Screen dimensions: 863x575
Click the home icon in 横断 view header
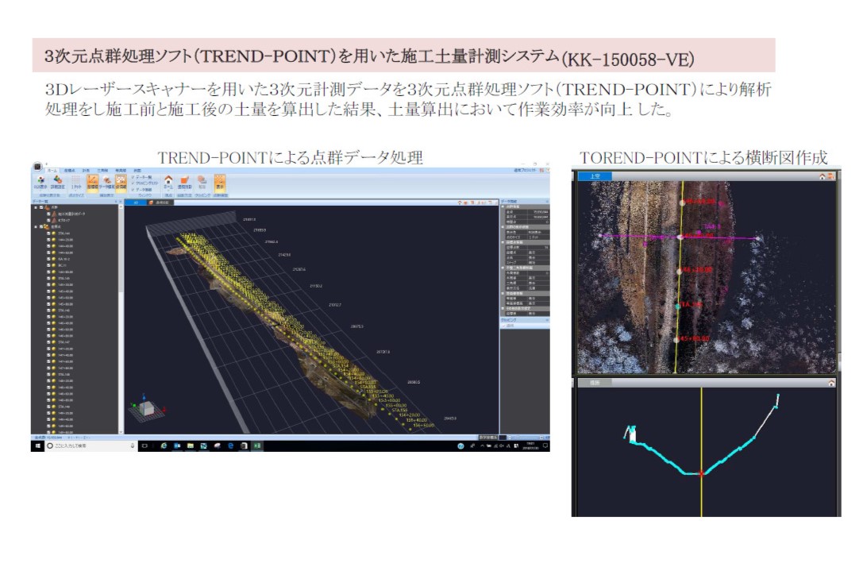[x=831, y=383]
